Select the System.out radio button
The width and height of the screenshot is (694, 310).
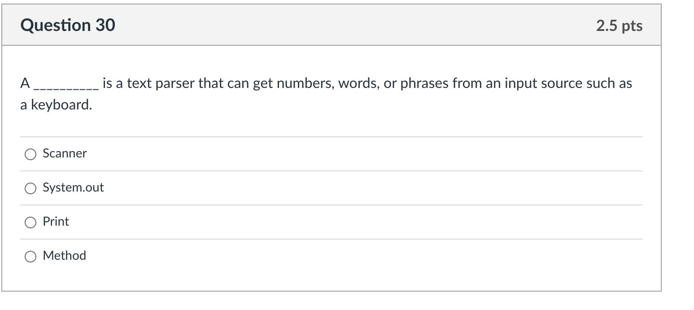click(30, 188)
